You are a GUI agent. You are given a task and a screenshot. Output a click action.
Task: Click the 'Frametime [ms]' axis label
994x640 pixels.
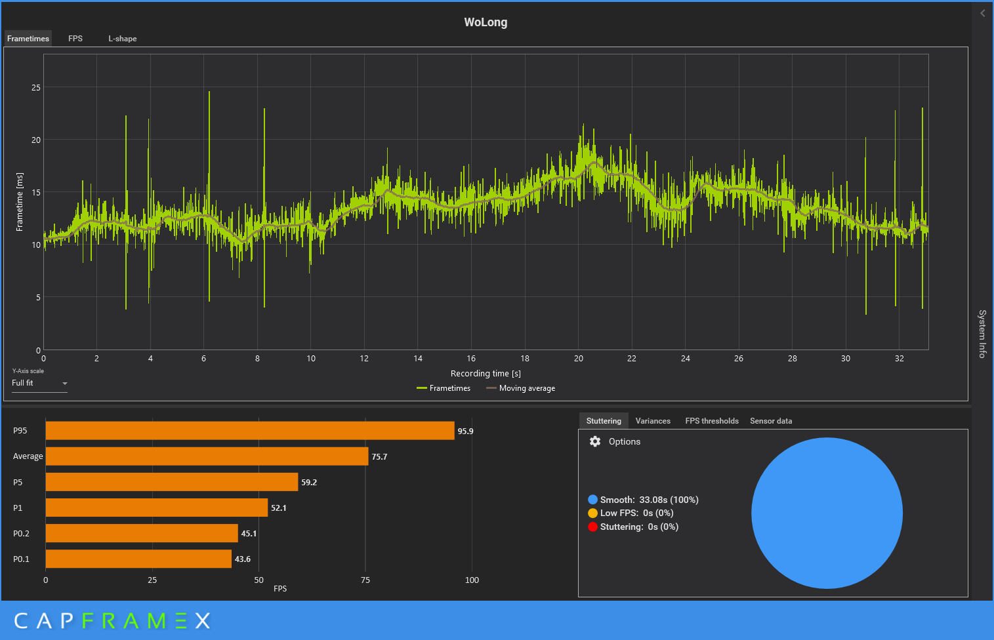coord(20,202)
